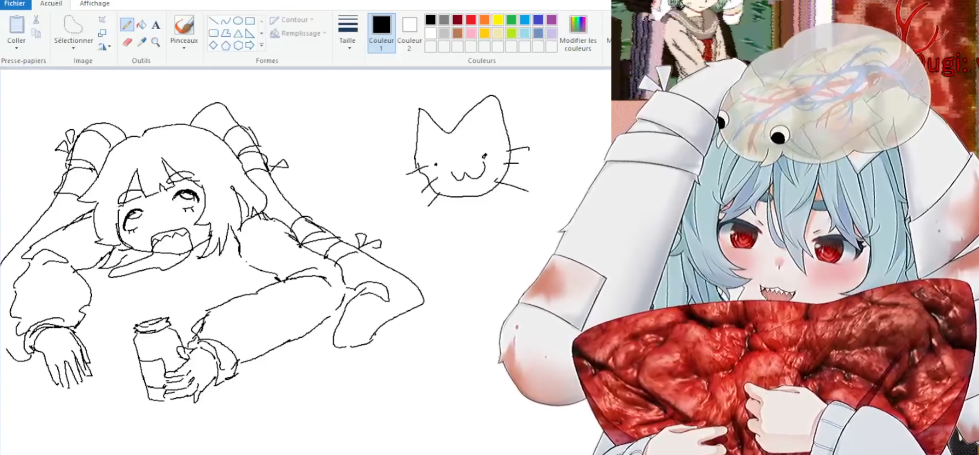Viewport: 979px width, 455px height.
Task: Click the Cut scissors icon
Action: [x=36, y=19]
